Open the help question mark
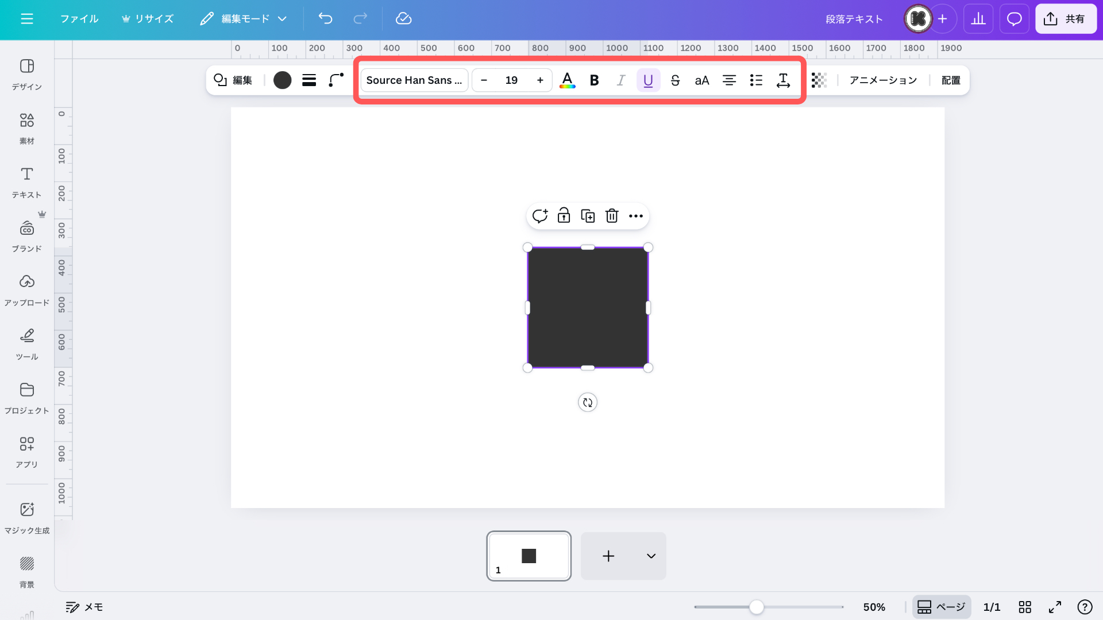The width and height of the screenshot is (1103, 620). coord(1085,607)
